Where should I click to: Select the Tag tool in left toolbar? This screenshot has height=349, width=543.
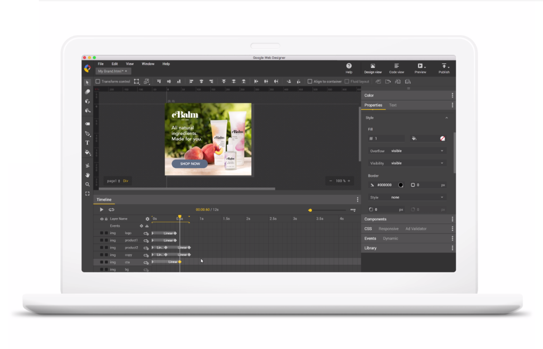coord(87,123)
